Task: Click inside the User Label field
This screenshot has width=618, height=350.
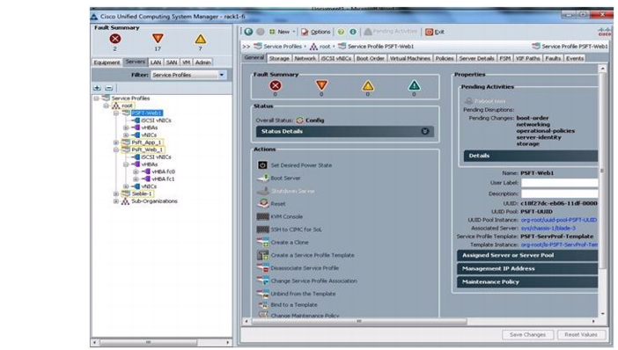Action: (559, 183)
